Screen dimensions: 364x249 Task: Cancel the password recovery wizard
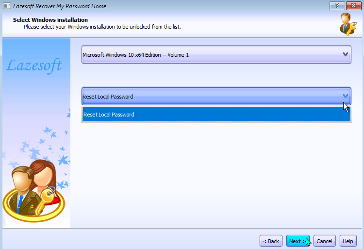pyautogui.click(x=324, y=241)
